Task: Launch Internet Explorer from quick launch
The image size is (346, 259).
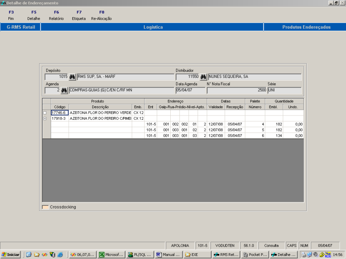Action: click(x=60, y=254)
